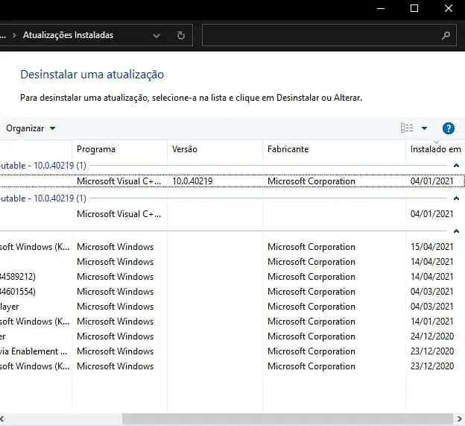Select the via Enablement update row
465x426 pixels.
click(232, 351)
